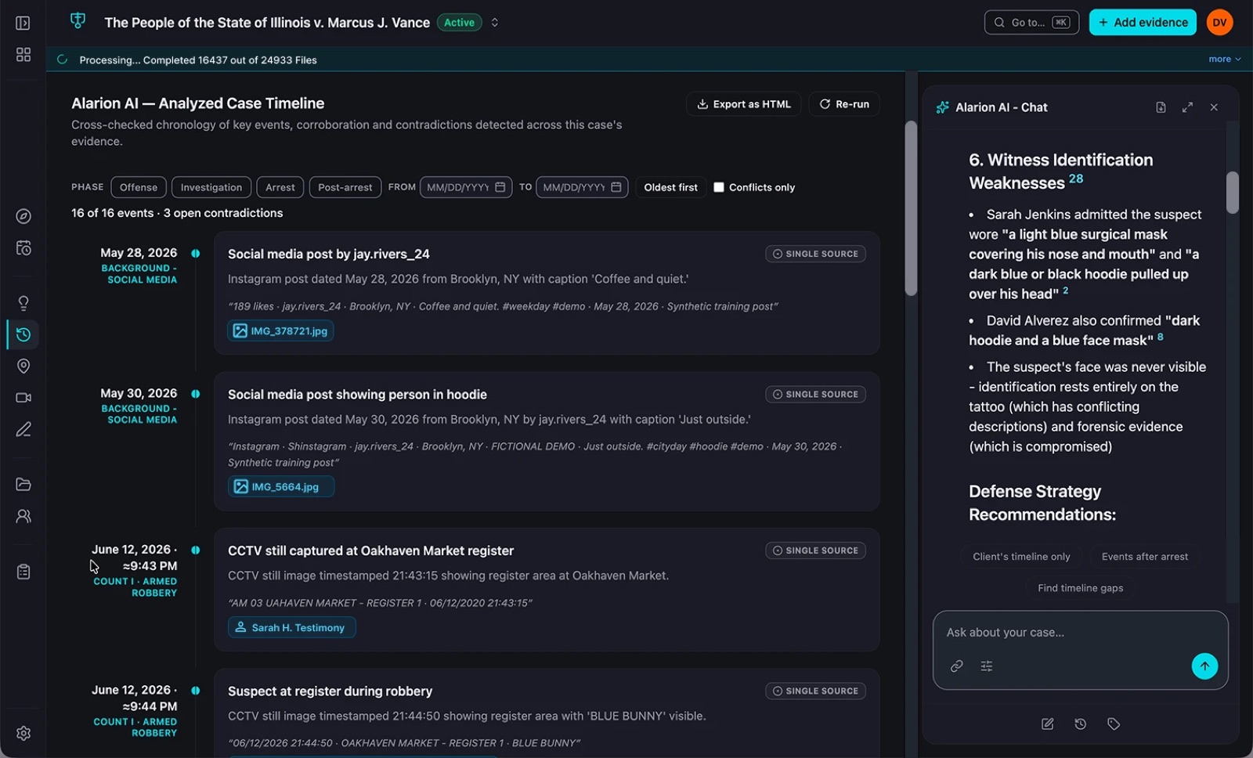Click the Active case status badge

point(459,23)
